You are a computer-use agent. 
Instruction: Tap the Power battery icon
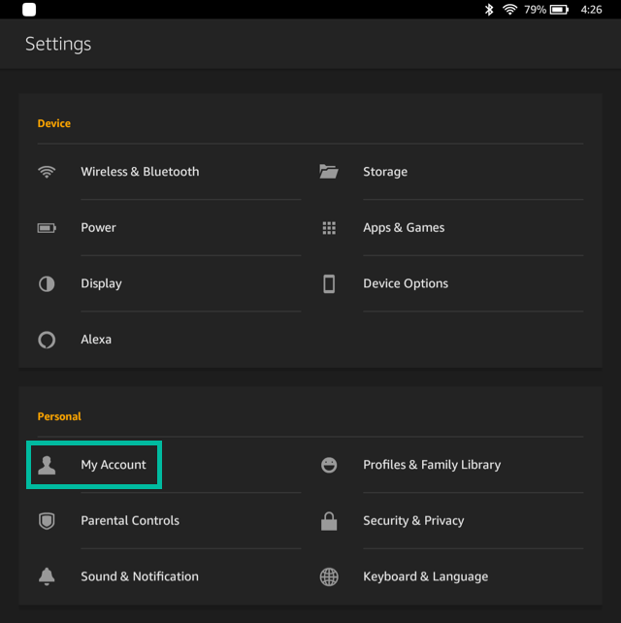(47, 228)
